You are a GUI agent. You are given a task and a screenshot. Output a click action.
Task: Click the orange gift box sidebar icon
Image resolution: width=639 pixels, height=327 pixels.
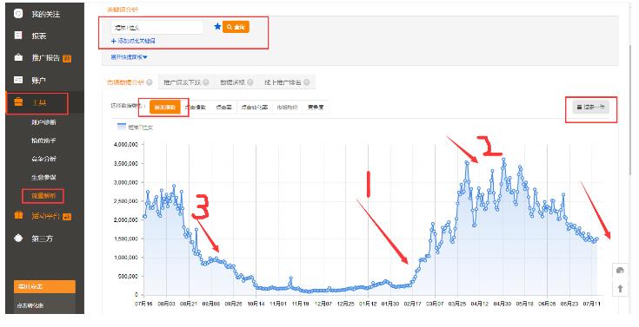coord(18,215)
